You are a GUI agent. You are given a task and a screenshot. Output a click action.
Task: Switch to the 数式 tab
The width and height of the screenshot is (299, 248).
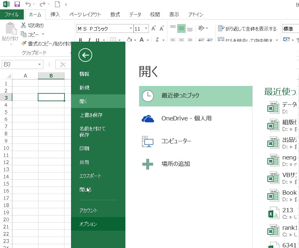coord(115,14)
